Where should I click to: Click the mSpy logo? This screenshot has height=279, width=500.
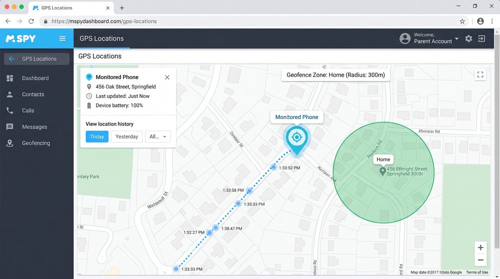(x=20, y=38)
